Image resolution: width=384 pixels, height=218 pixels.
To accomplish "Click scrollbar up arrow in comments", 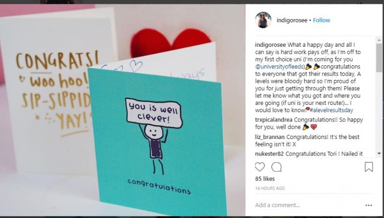I will (379, 40).
